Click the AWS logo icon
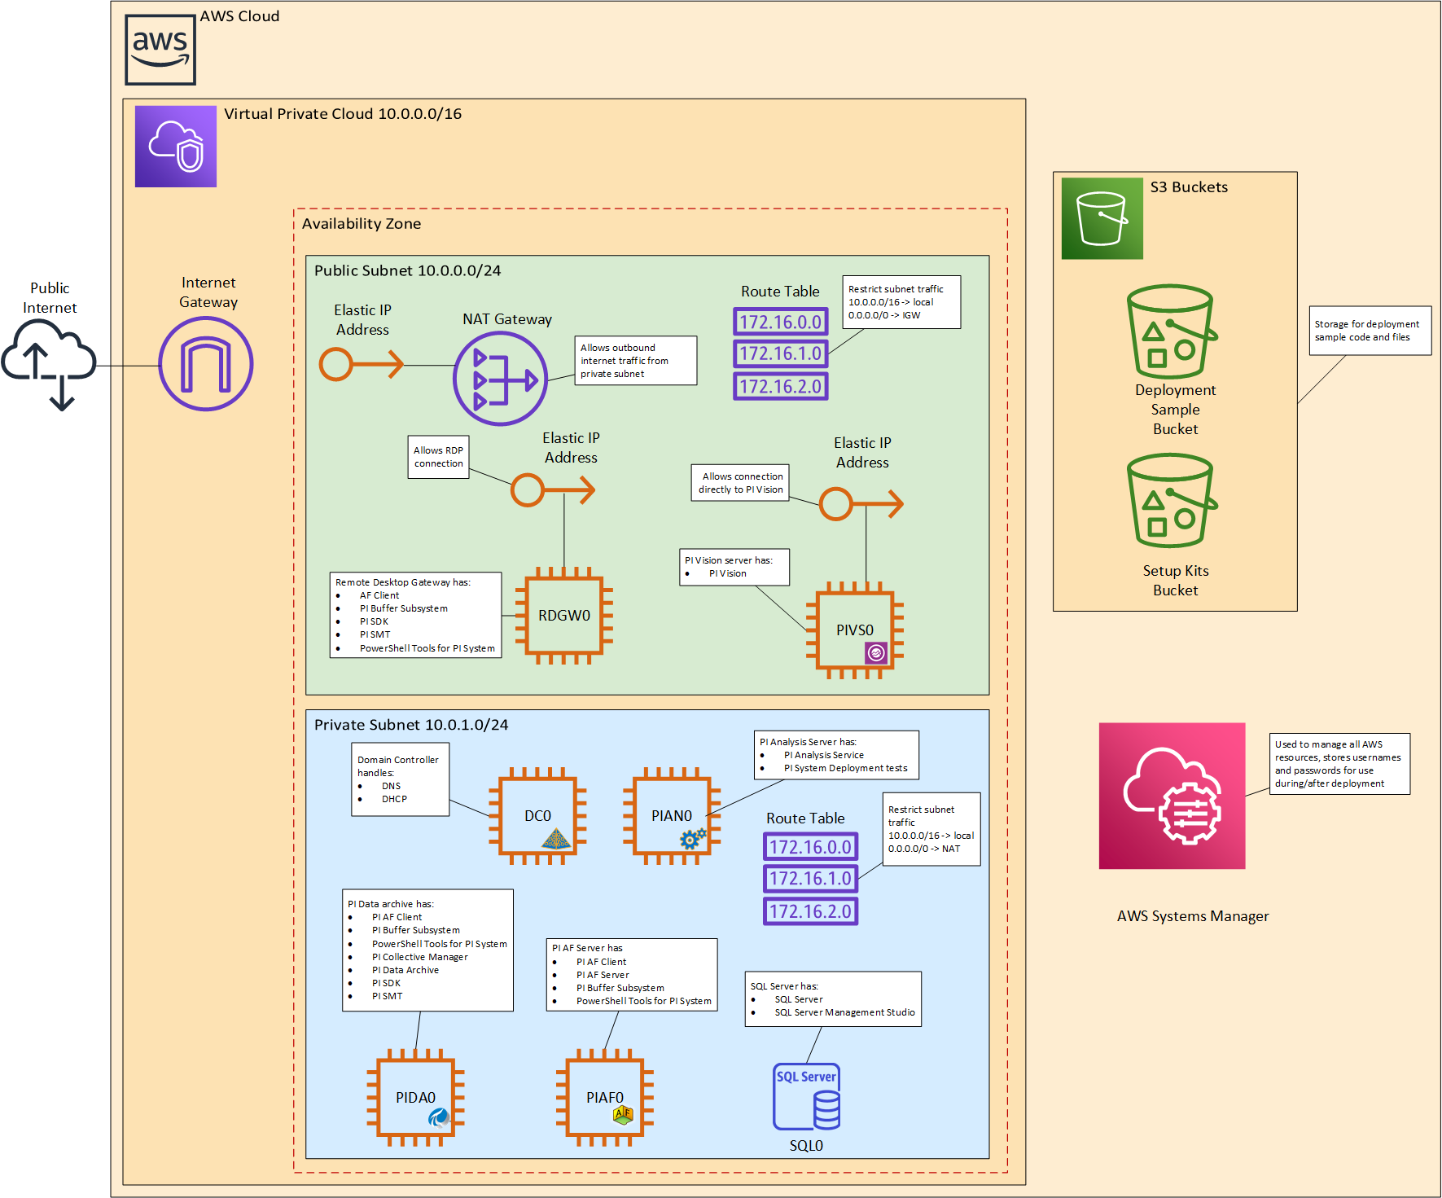The image size is (1442, 1198). click(x=160, y=49)
